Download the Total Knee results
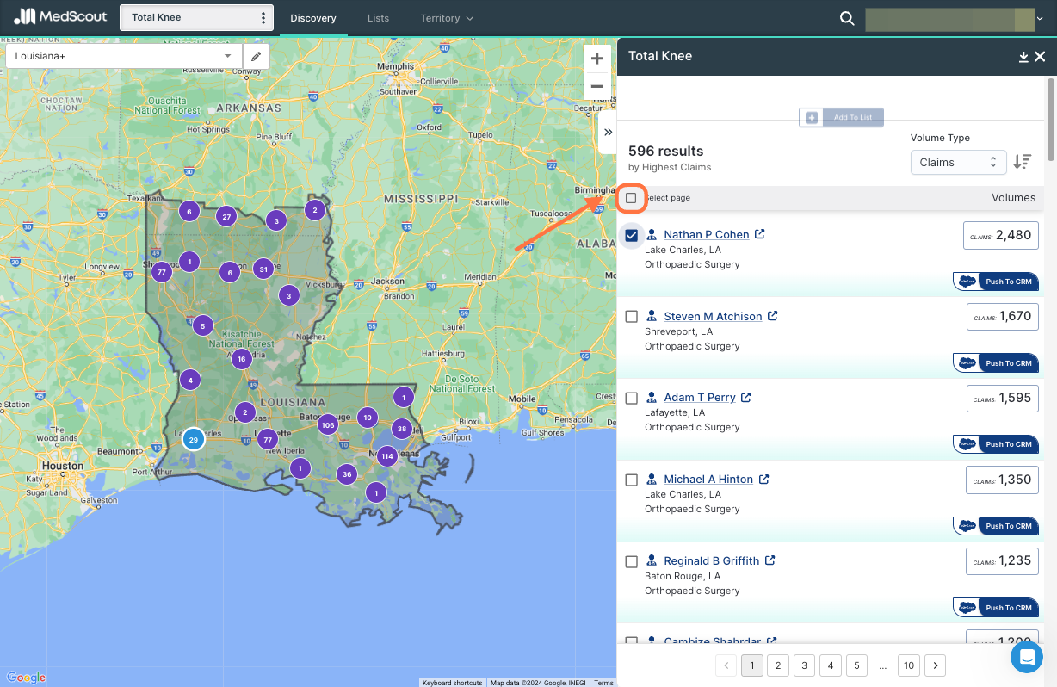Screen dimensions: 1057x687 pyautogui.click(x=1023, y=57)
